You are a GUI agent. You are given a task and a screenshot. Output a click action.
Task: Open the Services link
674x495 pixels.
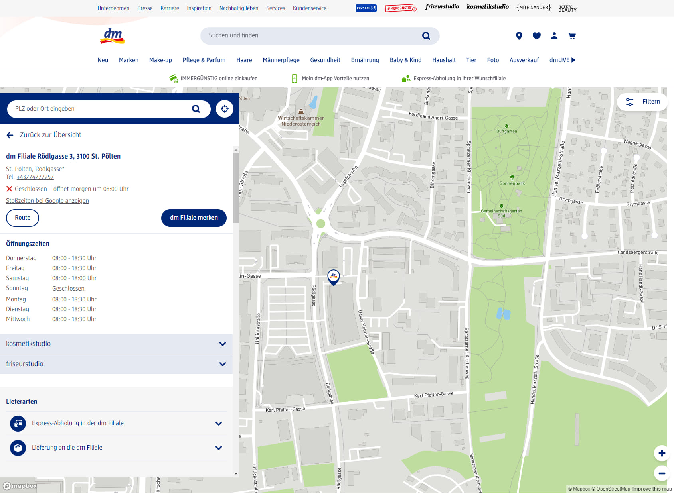[x=275, y=8]
